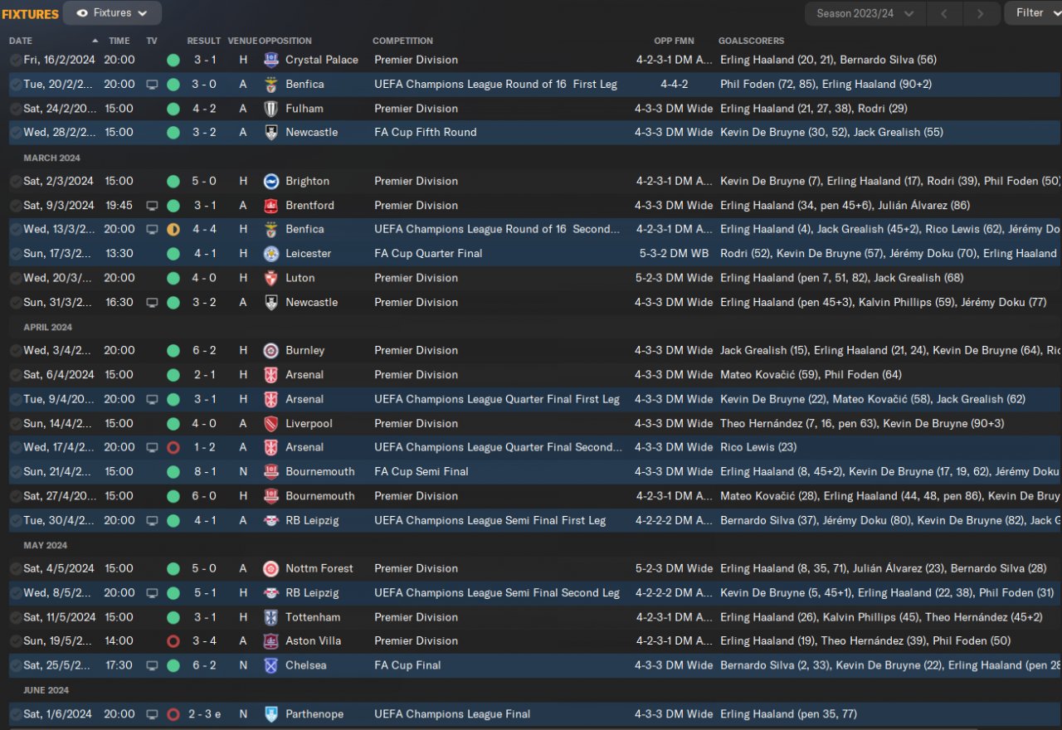1062x730 pixels.
Task: Click the Leicester club badge
Action: [x=271, y=254]
